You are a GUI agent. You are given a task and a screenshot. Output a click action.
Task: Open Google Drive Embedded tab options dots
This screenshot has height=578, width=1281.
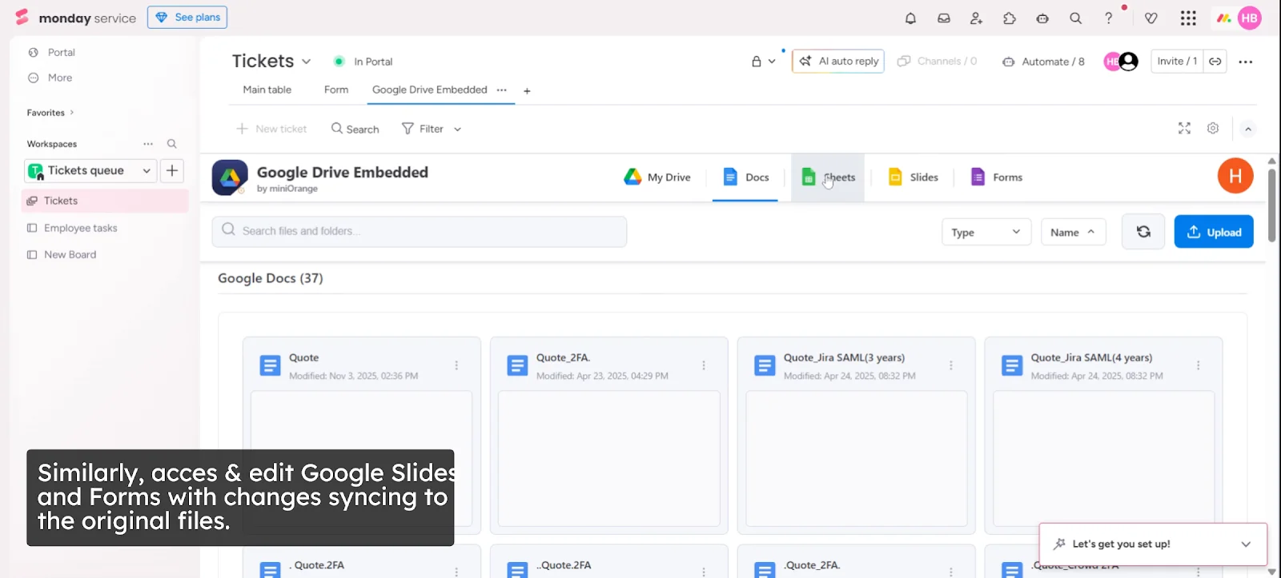502,90
